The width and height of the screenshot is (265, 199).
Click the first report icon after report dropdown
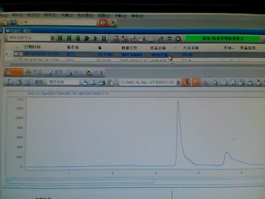84,83
